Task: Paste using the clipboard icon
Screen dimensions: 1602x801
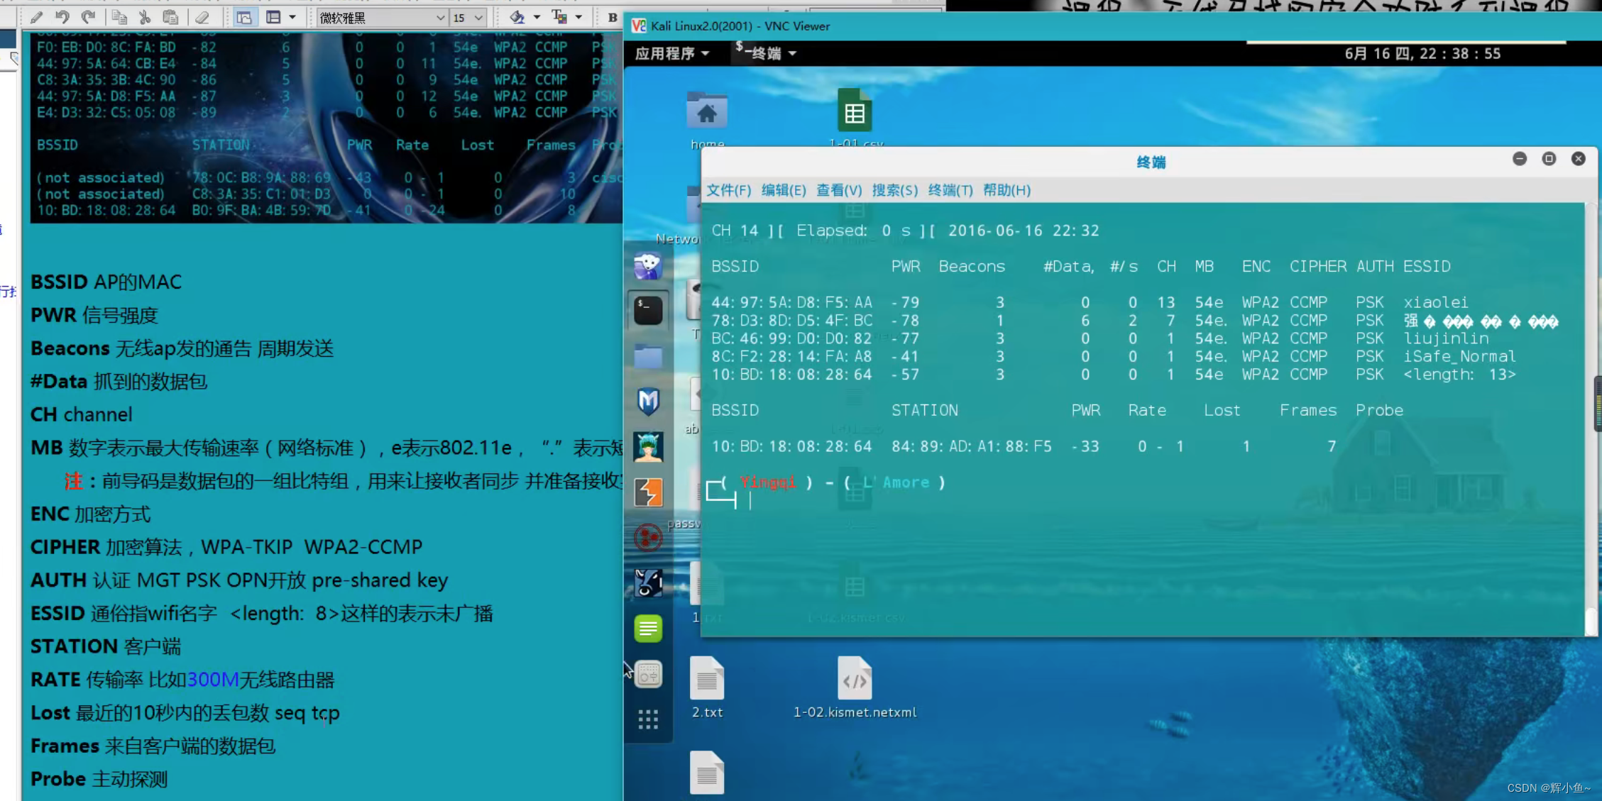Action: tap(170, 17)
